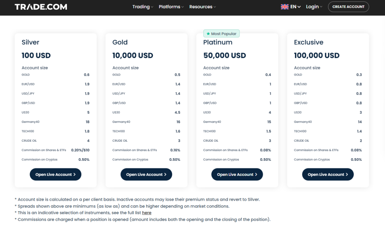Click the Exclusive plan card
Screen dimensions: 385x233
pos(327,109)
